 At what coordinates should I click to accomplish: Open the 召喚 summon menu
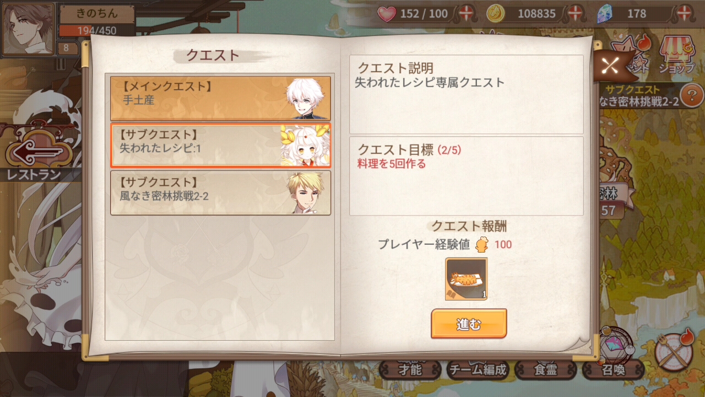pyautogui.click(x=612, y=369)
